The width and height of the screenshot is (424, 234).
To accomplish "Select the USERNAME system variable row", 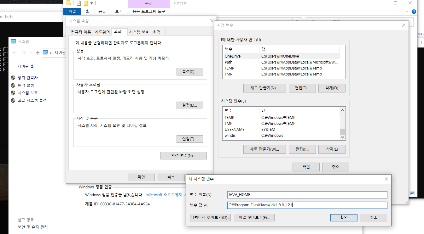I will (281, 130).
